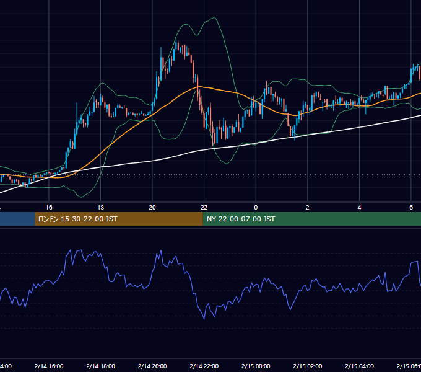Click the 2/14 22:00 time label
This screenshot has width=421, height=372.
click(204, 366)
